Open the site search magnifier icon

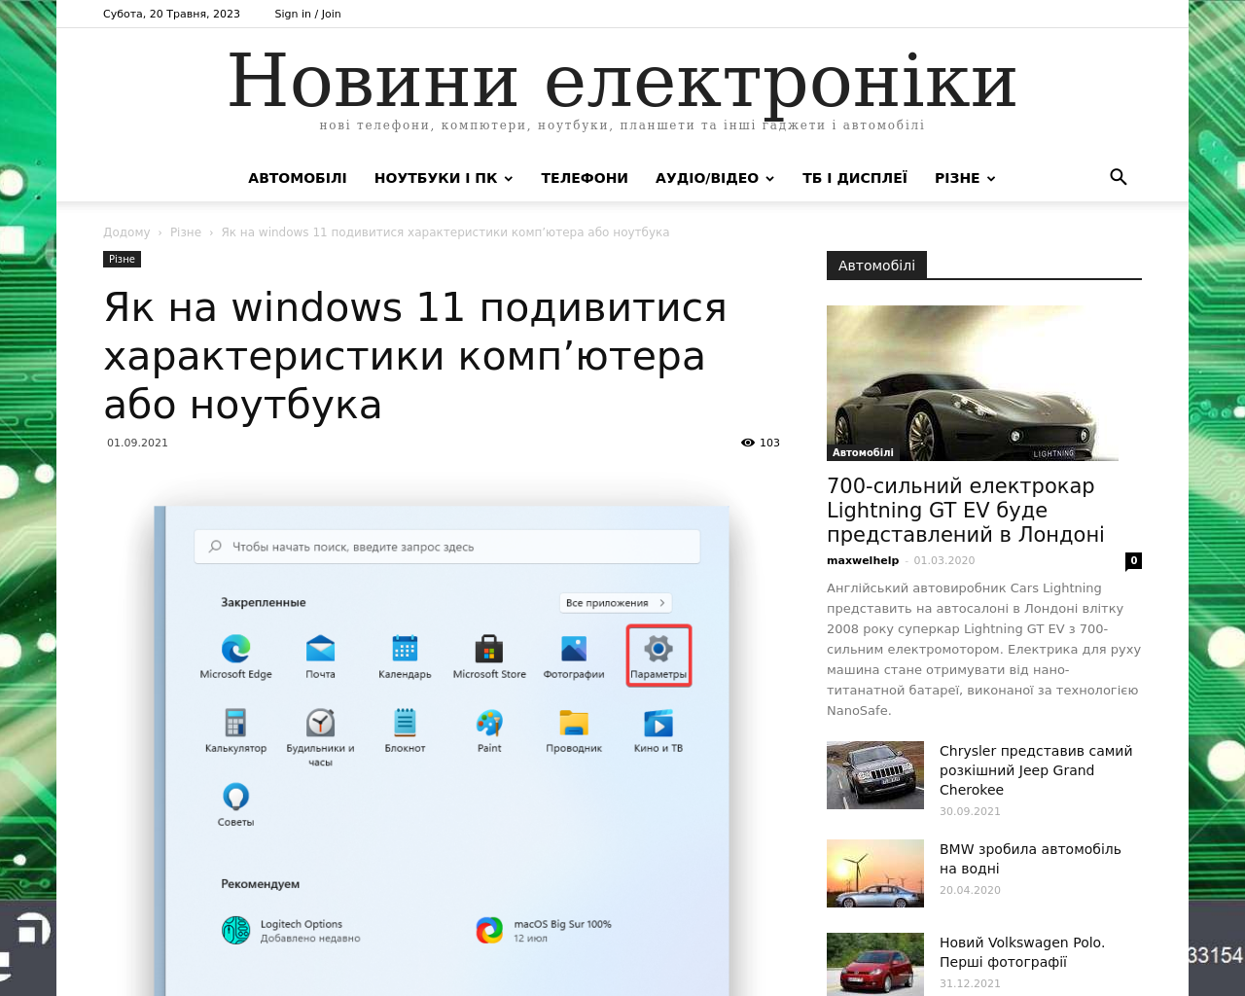1118,177
